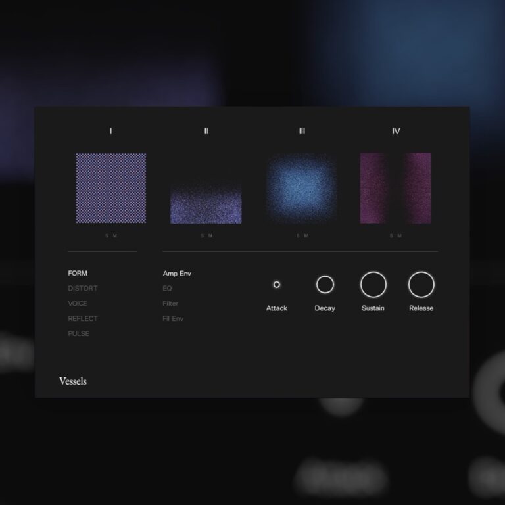Select the magenta split vessel IV
505x505 pixels.
tap(396, 188)
